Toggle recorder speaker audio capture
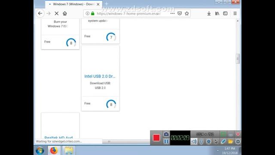Viewport: 275px width, 155px height. (x=194, y=142)
